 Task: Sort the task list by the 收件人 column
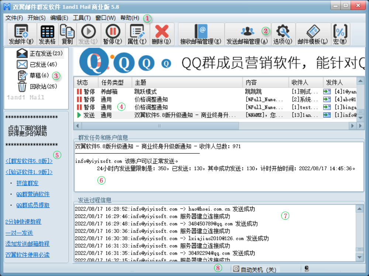[306, 82]
